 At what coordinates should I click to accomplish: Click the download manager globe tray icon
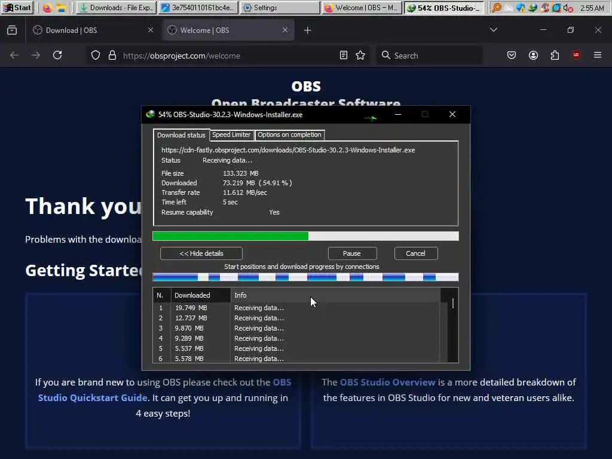(x=533, y=8)
